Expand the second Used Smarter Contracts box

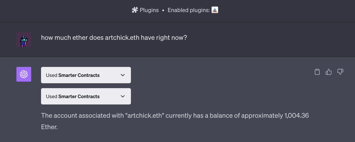point(86,96)
